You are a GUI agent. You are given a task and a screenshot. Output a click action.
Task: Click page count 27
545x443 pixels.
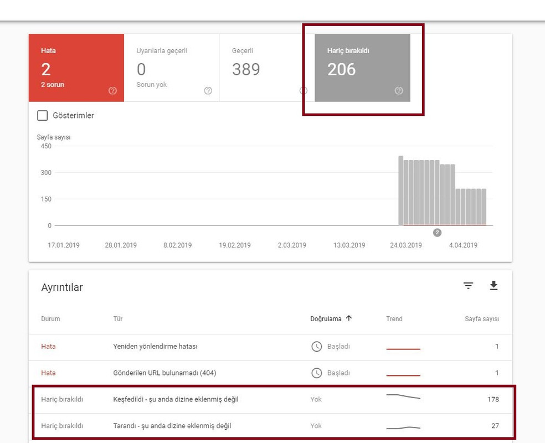tap(495, 426)
